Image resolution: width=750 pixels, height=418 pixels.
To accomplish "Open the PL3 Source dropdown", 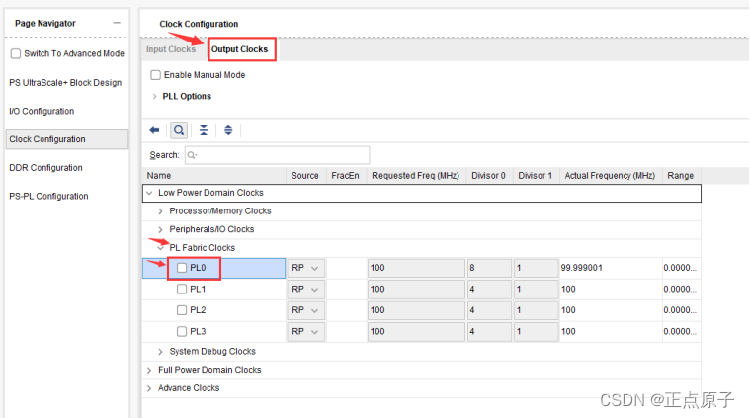I will (305, 331).
